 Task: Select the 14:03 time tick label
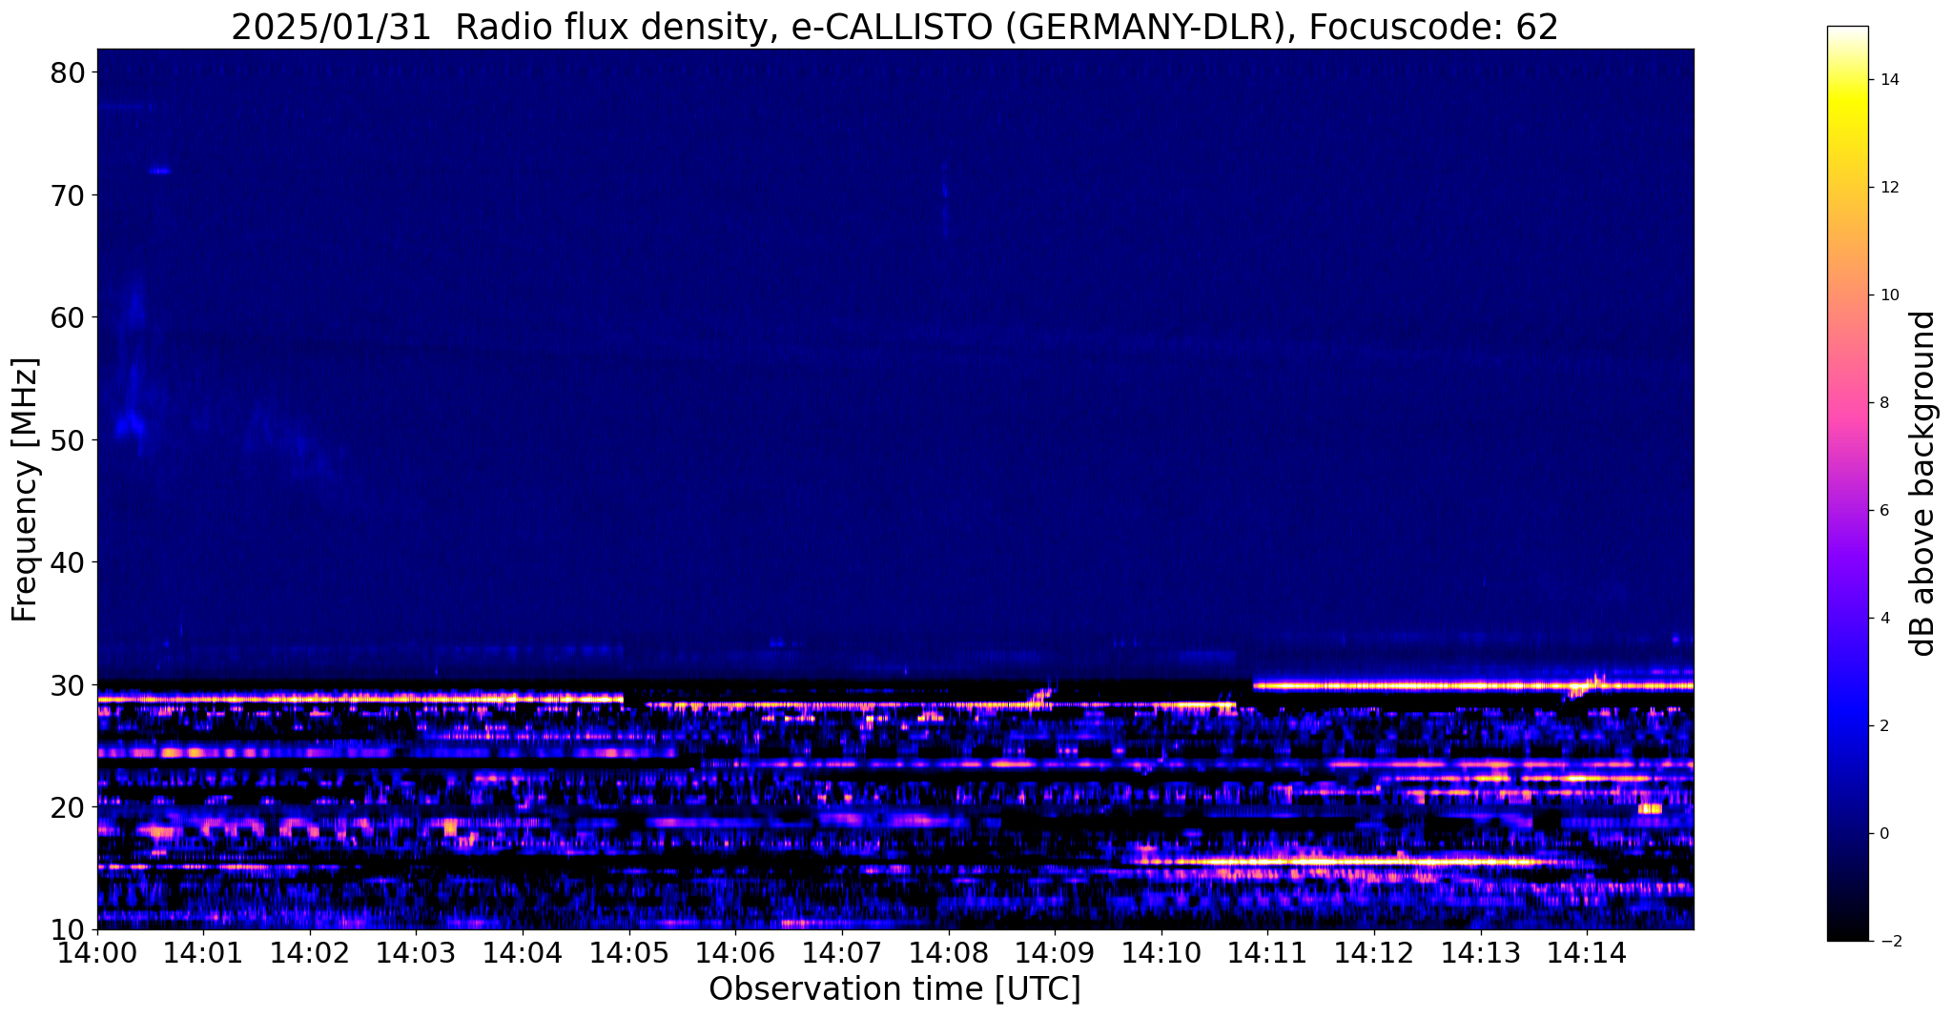[x=416, y=954]
